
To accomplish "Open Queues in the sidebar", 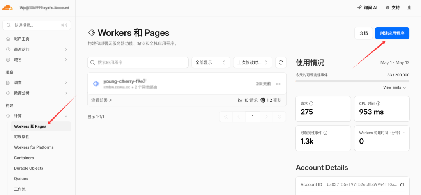I will 21,179.
